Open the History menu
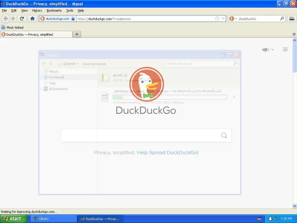 coord(37,10)
